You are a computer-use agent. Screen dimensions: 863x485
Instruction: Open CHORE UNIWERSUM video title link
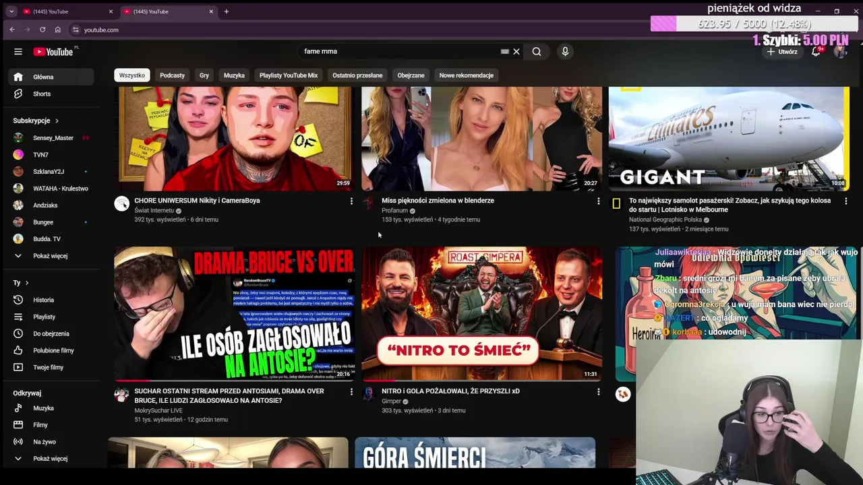[197, 201]
